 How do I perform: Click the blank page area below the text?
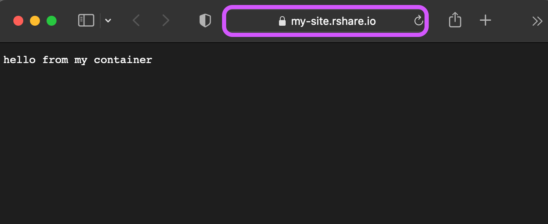(274, 145)
